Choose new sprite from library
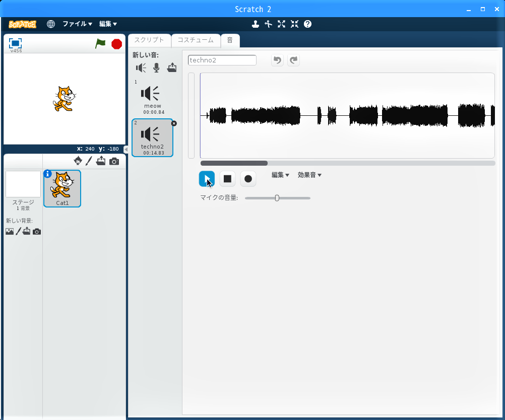Screen dimensions: 505x420 coord(78,161)
